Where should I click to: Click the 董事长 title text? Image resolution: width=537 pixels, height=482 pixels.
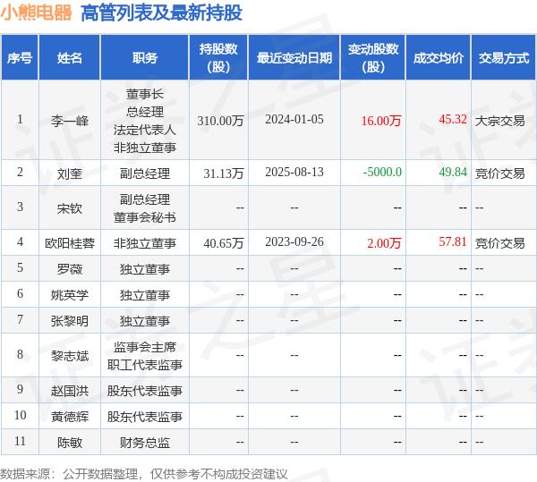[x=144, y=94]
